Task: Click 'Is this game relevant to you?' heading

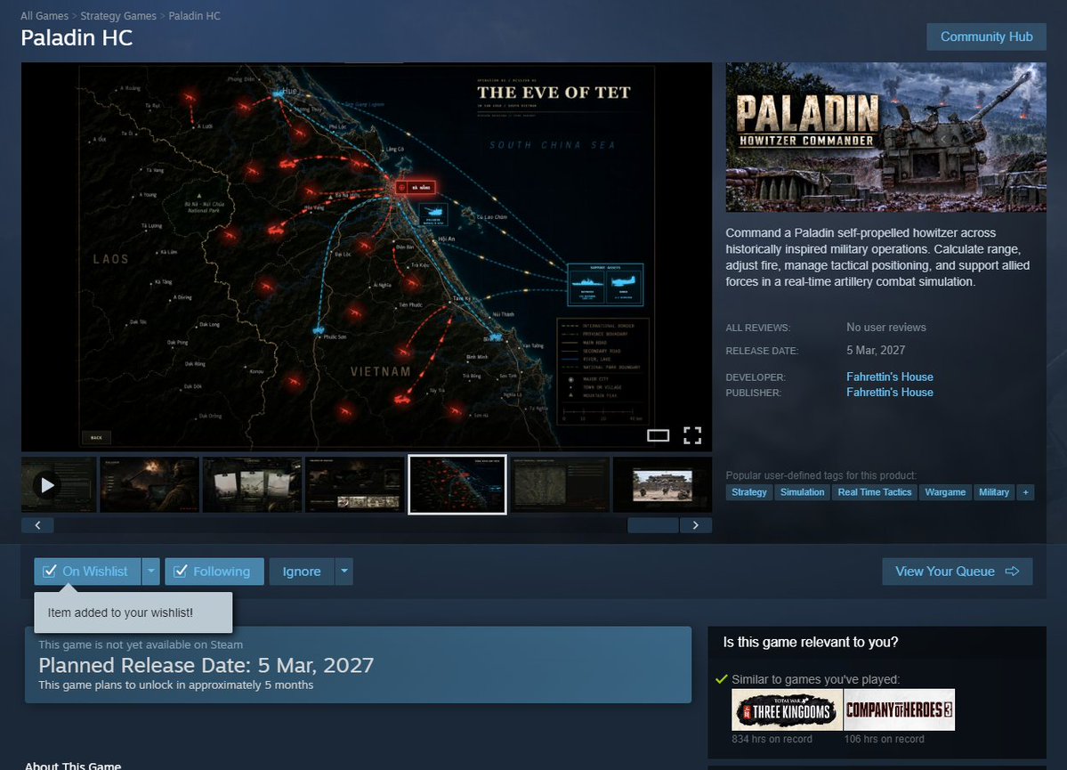Action: coord(811,642)
